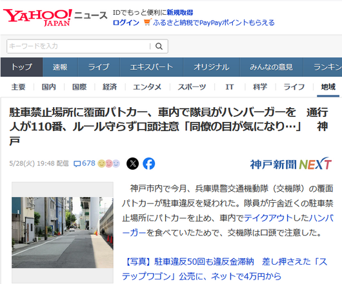
Task: Click the Yahoo! JAPAN logo
Action: click(37, 17)
